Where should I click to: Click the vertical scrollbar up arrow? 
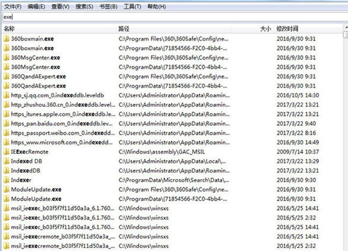(x=346, y=27)
